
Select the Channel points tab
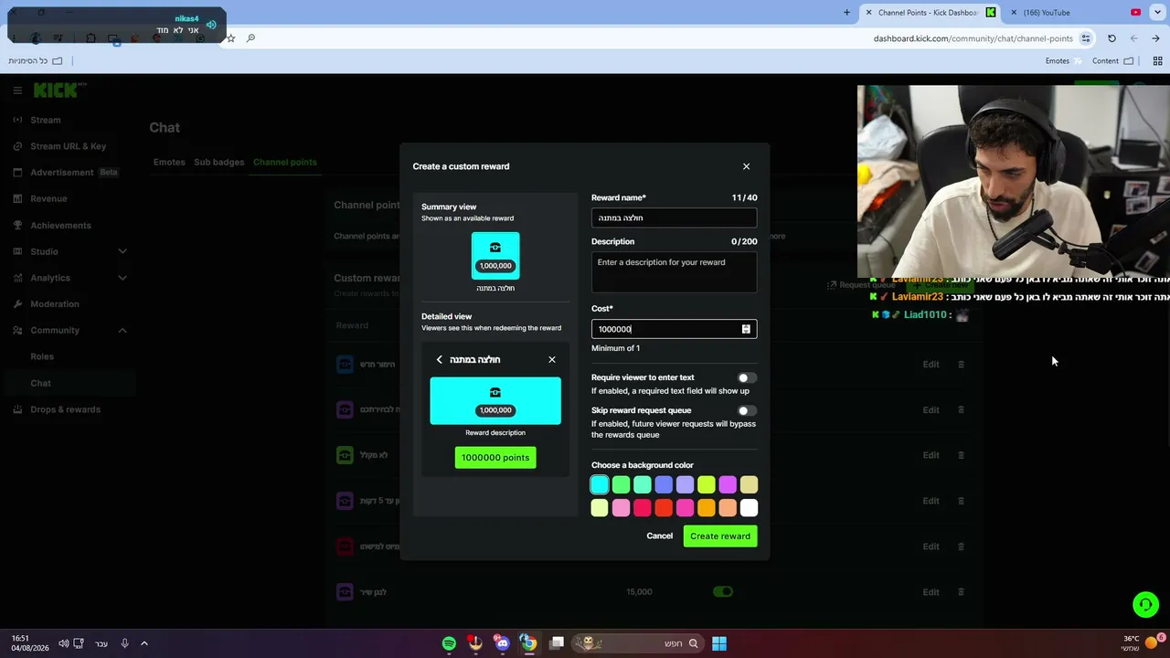click(285, 163)
